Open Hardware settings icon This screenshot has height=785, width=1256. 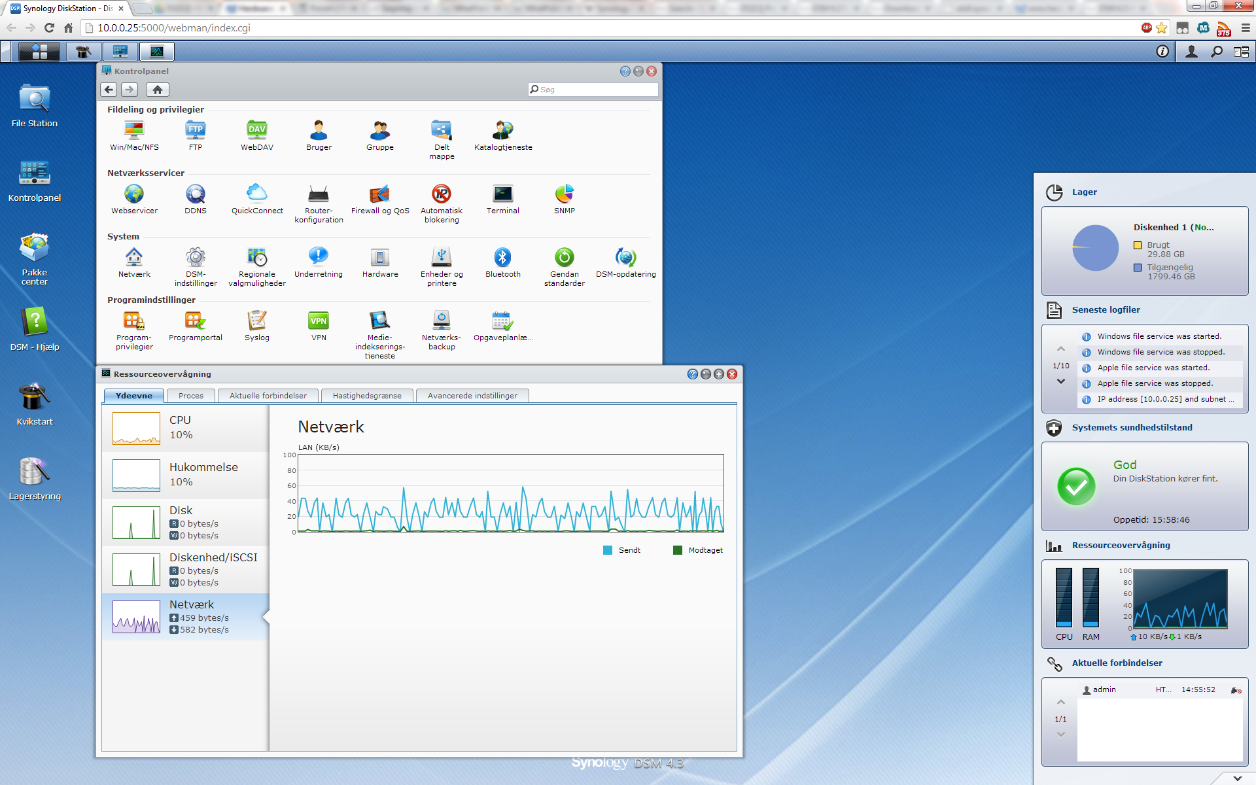click(x=380, y=262)
